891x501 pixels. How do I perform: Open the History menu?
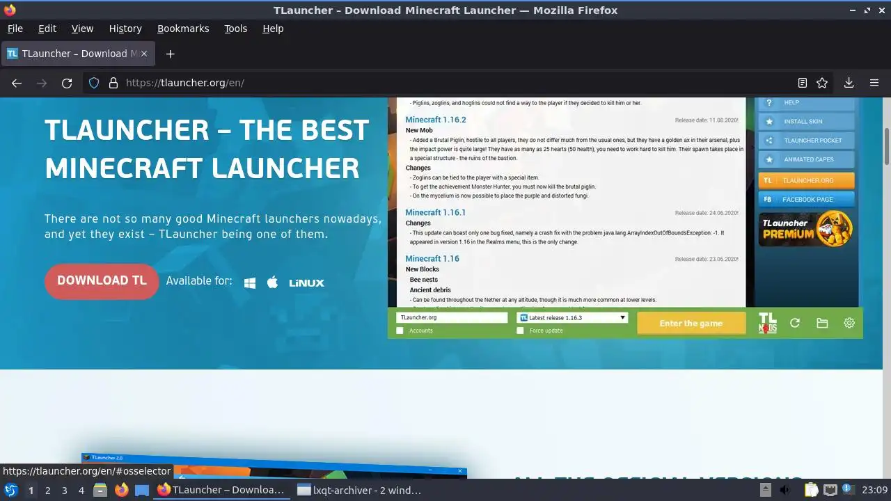click(x=125, y=29)
